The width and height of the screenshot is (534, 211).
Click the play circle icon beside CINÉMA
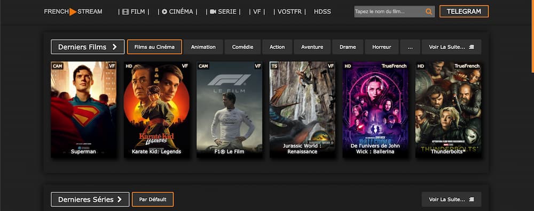(x=164, y=12)
